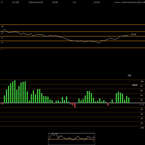Click the 23 value in mini chart
145x145 pixels.
point(93,137)
